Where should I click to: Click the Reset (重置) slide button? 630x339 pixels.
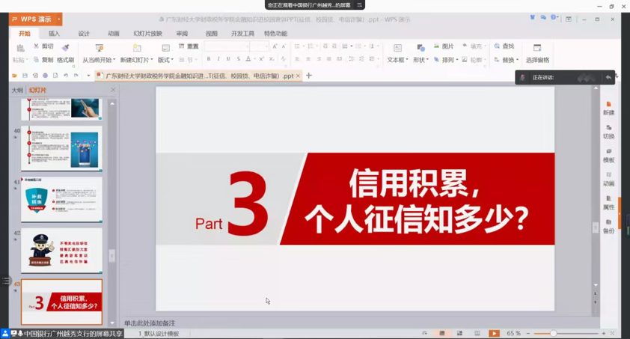tap(189, 46)
